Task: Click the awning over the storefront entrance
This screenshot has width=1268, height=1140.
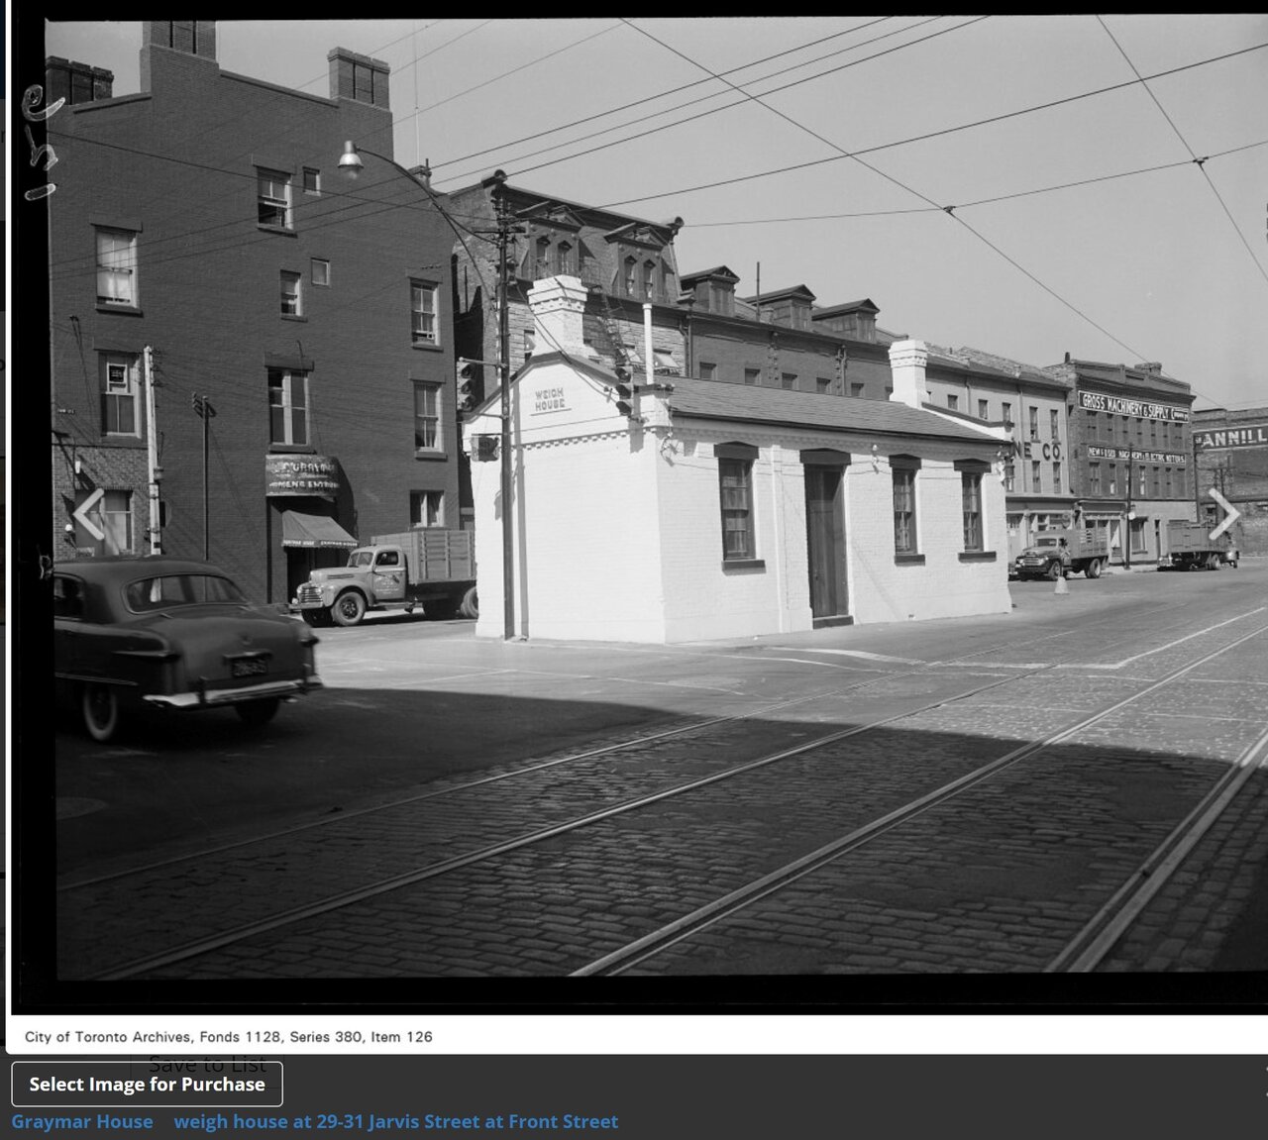Action: coord(317,529)
